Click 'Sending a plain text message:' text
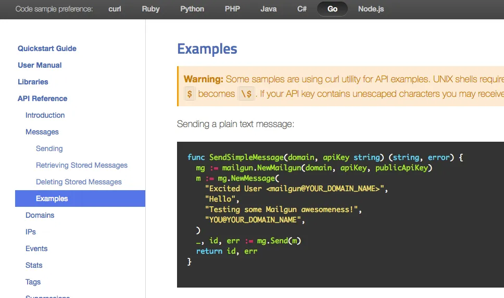 (236, 124)
